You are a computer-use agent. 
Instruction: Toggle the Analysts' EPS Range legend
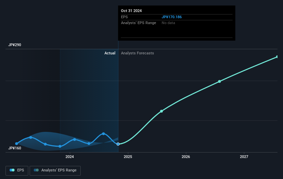point(55,170)
